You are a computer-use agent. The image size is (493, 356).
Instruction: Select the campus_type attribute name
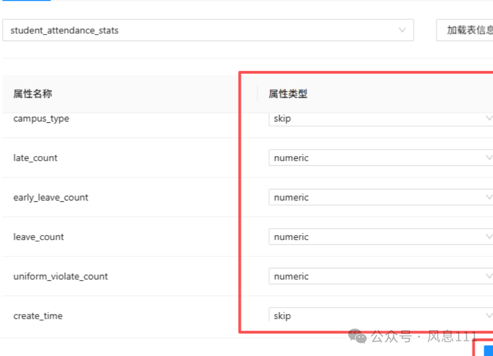coord(41,119)
